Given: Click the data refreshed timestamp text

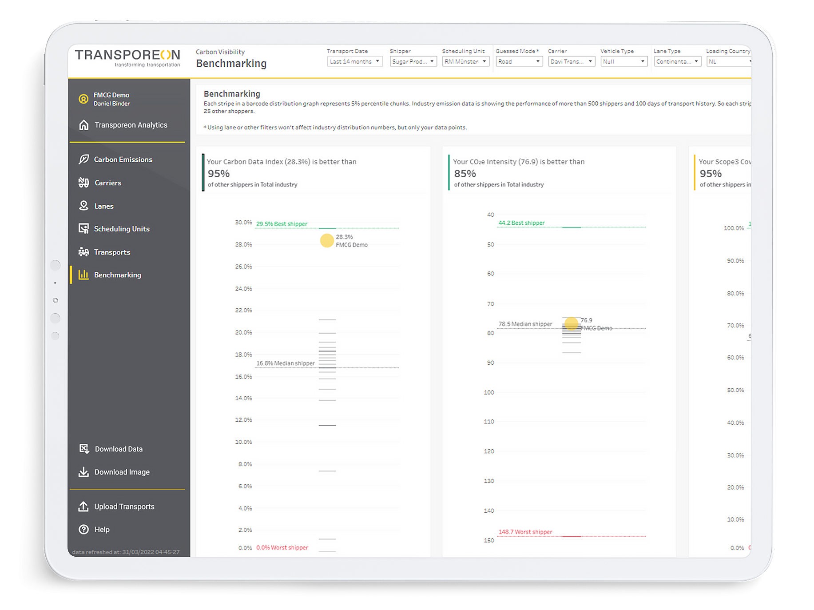Looking at the screenshot, I should point(126,552).
